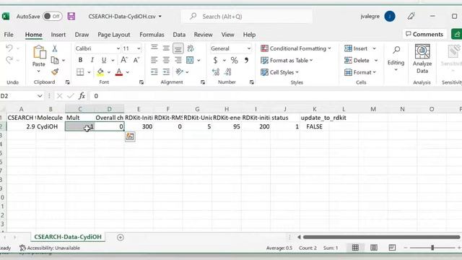Viewport: 462px width, 260px height.
Task: Click Merge & Center icon
Action: (x=190, y=60)
